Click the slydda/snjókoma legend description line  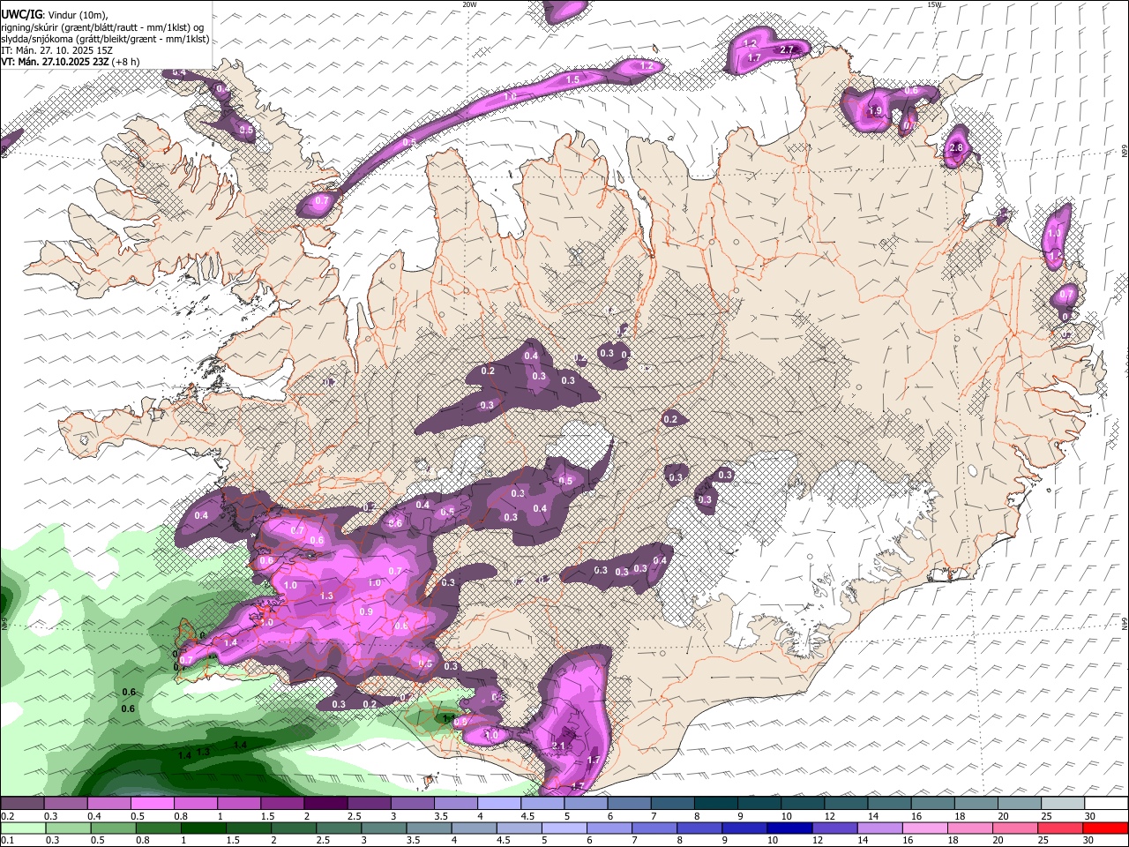105,39
